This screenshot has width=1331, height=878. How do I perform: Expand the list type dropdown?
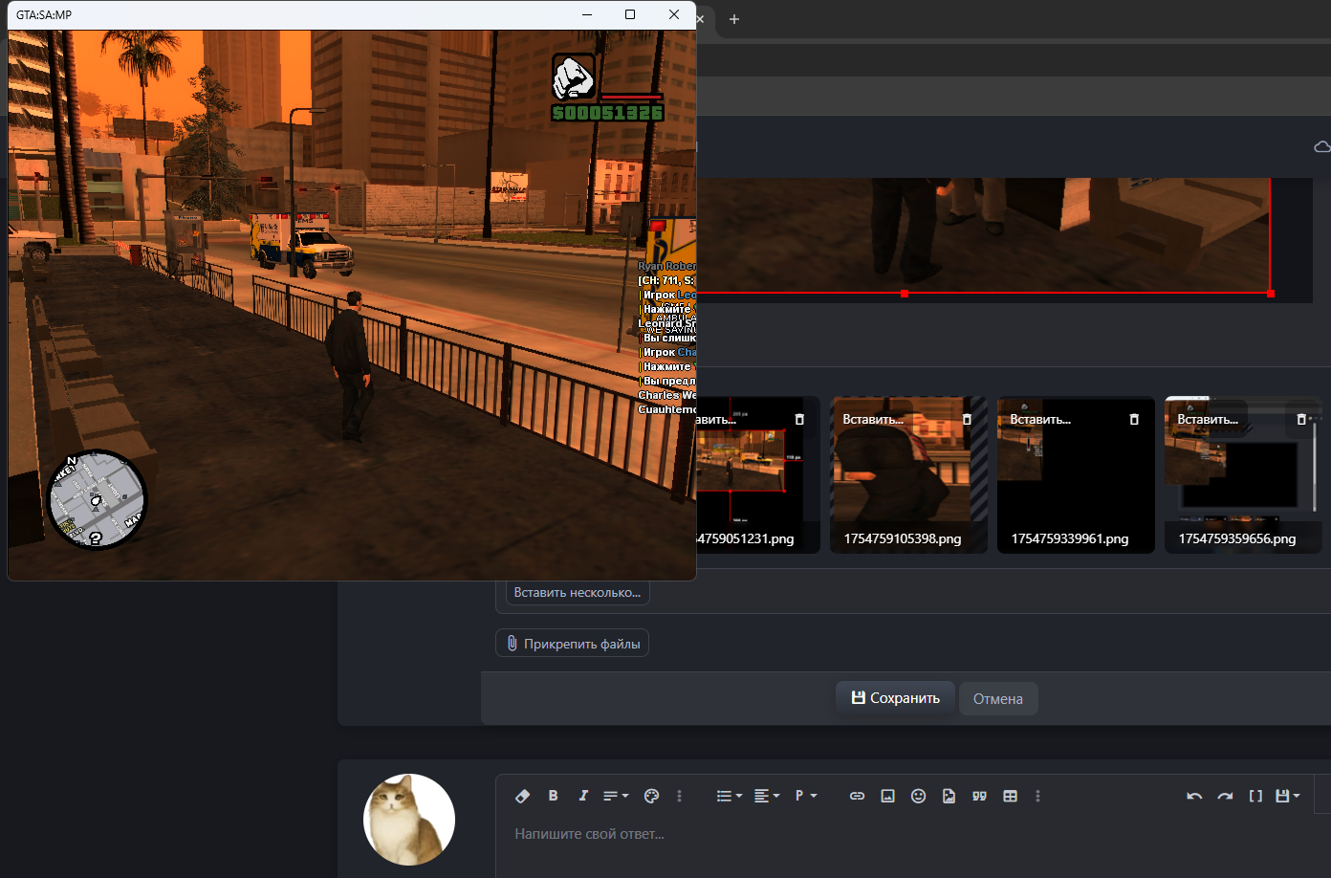pos(729,796)
